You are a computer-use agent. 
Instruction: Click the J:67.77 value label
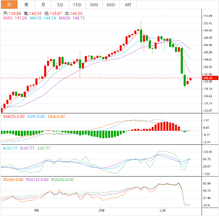click(x=44, y=148)
